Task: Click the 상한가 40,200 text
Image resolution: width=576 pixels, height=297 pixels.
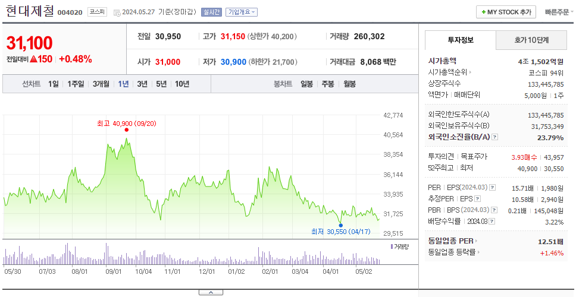Action: (272, 37)
